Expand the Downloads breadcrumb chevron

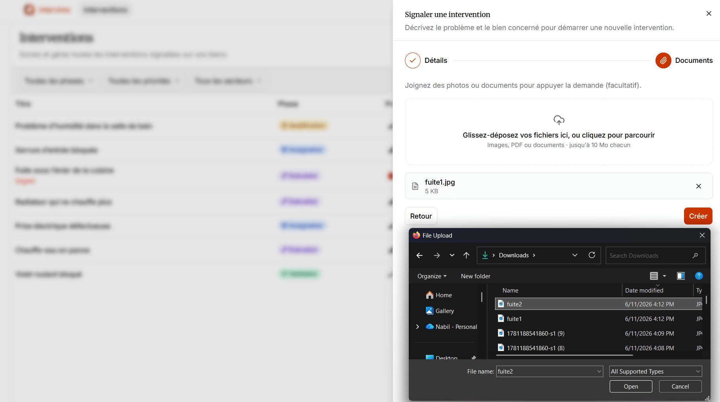534,255
